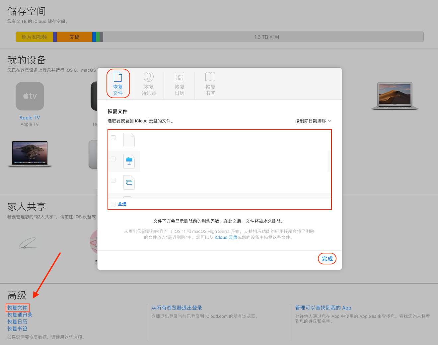
Task: Enable the 全选 select-all checkbox
Action: pos(113,204)
